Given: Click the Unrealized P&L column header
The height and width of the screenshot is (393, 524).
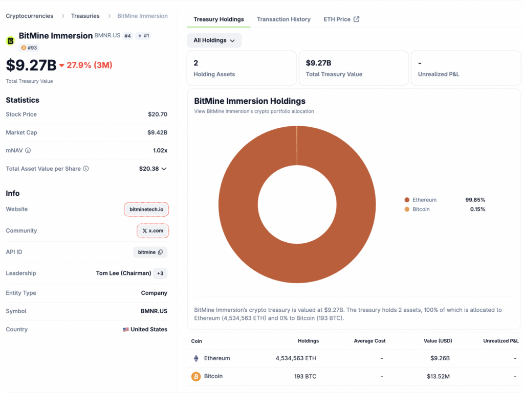Looking at the screenshot, I should coord(500,341).
